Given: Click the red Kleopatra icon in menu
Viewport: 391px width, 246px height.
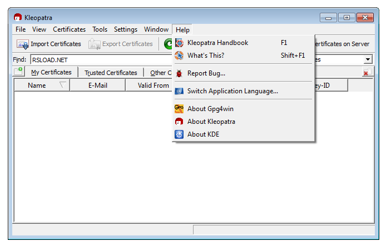Looking at the screenshot, I should (x=179, y=122).
